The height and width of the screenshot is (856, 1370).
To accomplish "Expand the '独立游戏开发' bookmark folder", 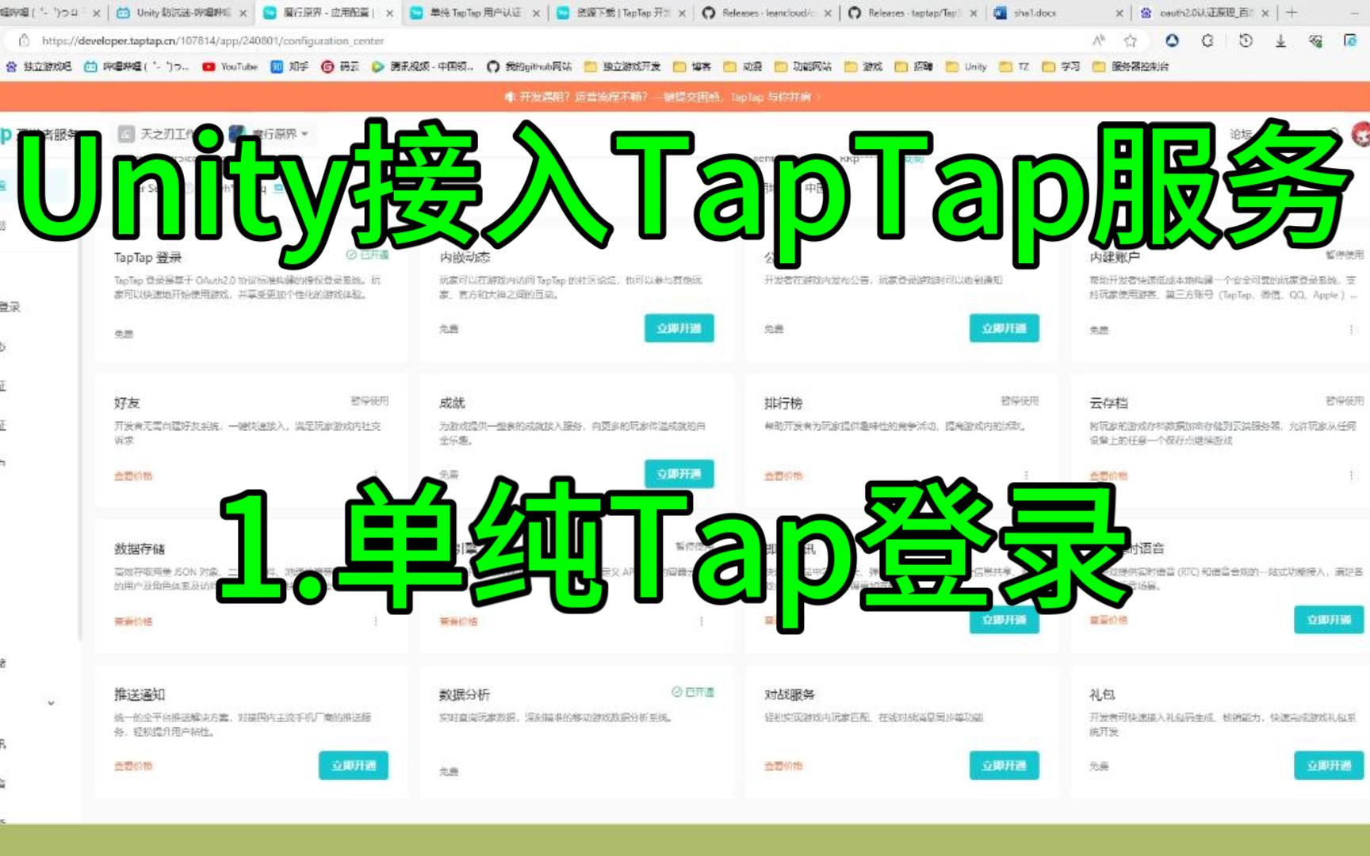I will tap(622, 67).
